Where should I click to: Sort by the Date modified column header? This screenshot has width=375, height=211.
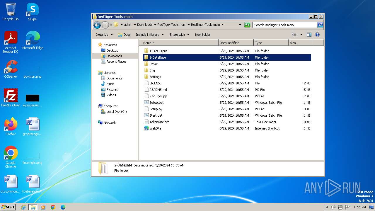[236, 43]
